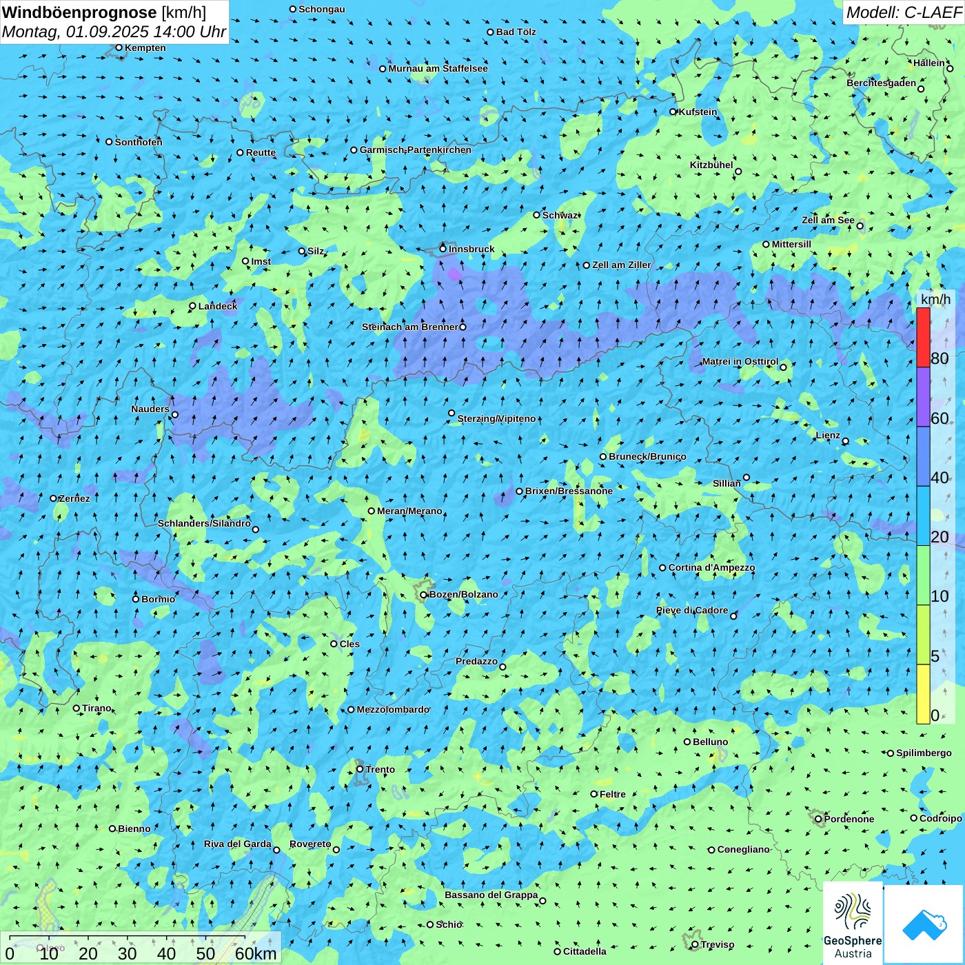
Task: Click the Bormio location marker
Action: click(136, 599)
